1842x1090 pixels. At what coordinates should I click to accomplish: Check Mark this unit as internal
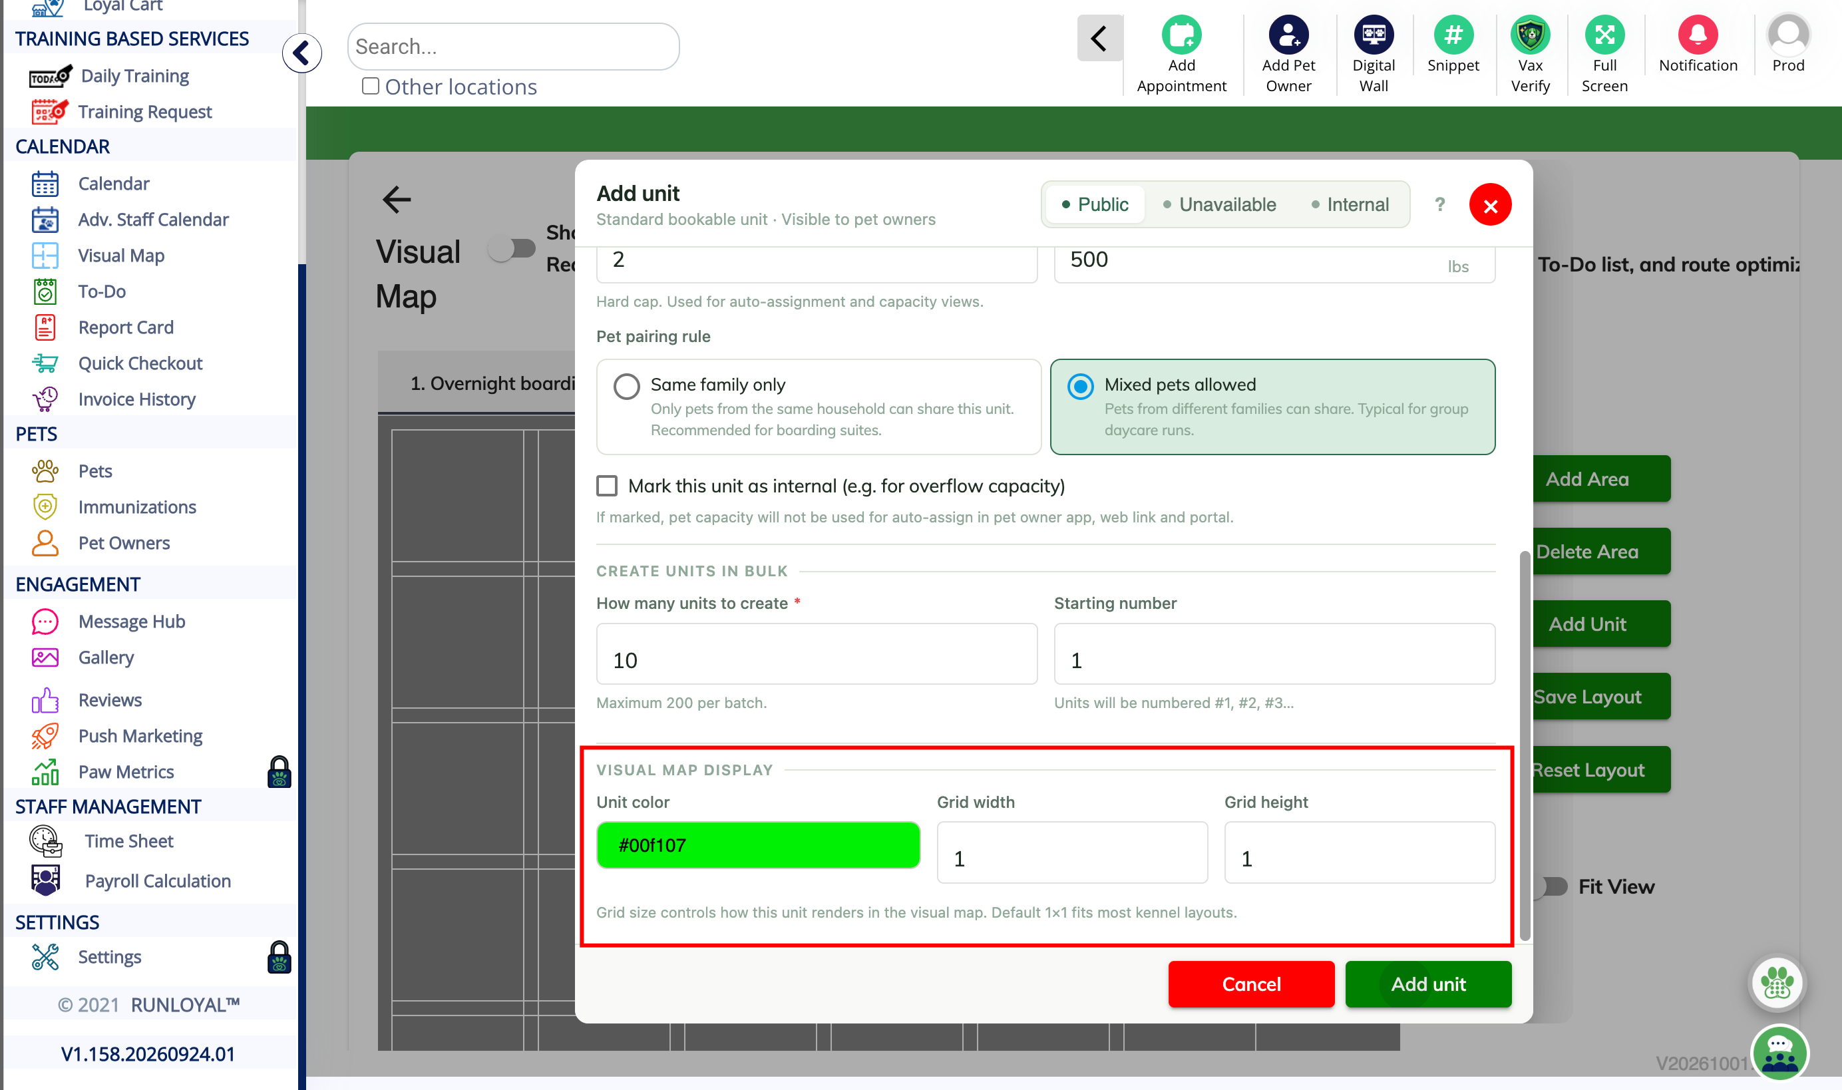click(607, 486)
